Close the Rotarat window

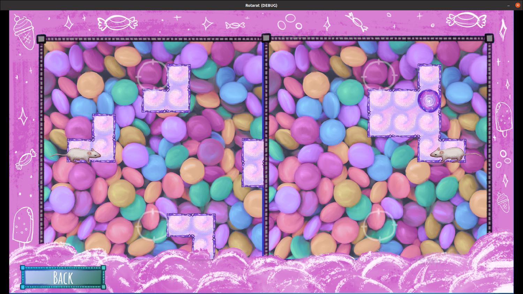pyautogui.click(x=517, y=5)
